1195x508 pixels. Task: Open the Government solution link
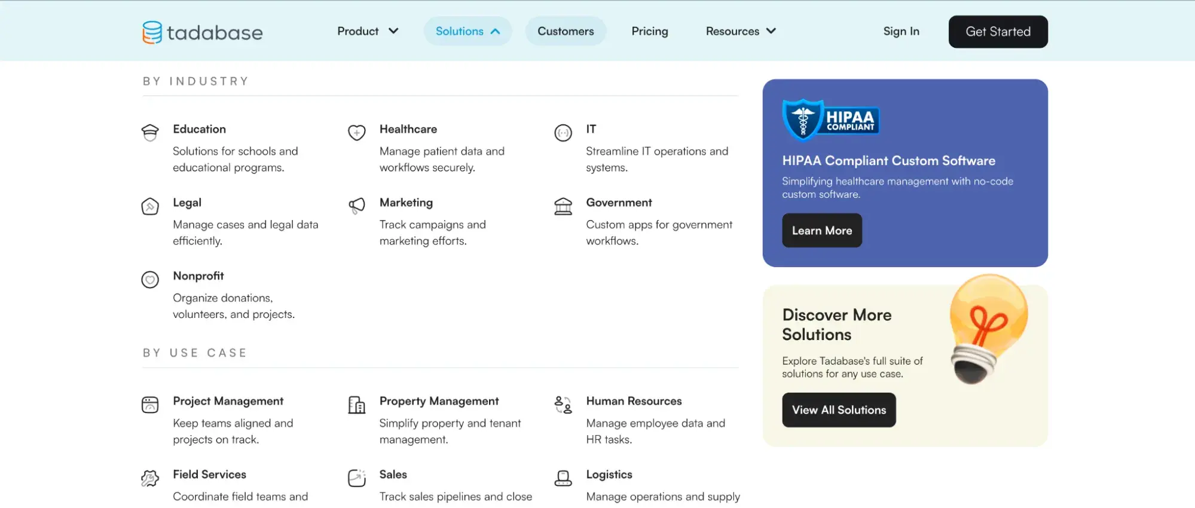coord(619,203)
